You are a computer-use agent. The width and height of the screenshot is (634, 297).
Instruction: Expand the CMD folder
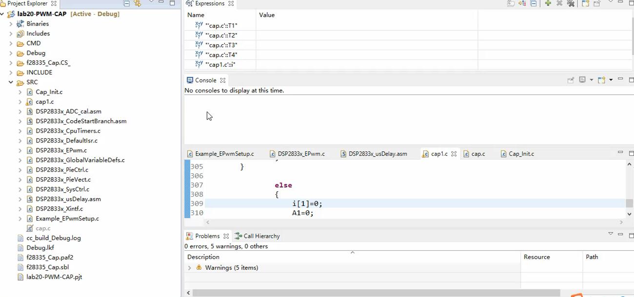[11, 43]
